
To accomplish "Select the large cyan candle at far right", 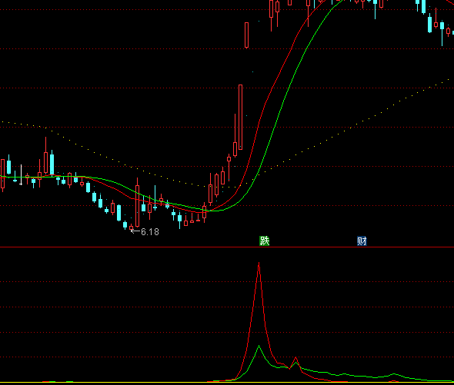I will click(x=429, y=25).
